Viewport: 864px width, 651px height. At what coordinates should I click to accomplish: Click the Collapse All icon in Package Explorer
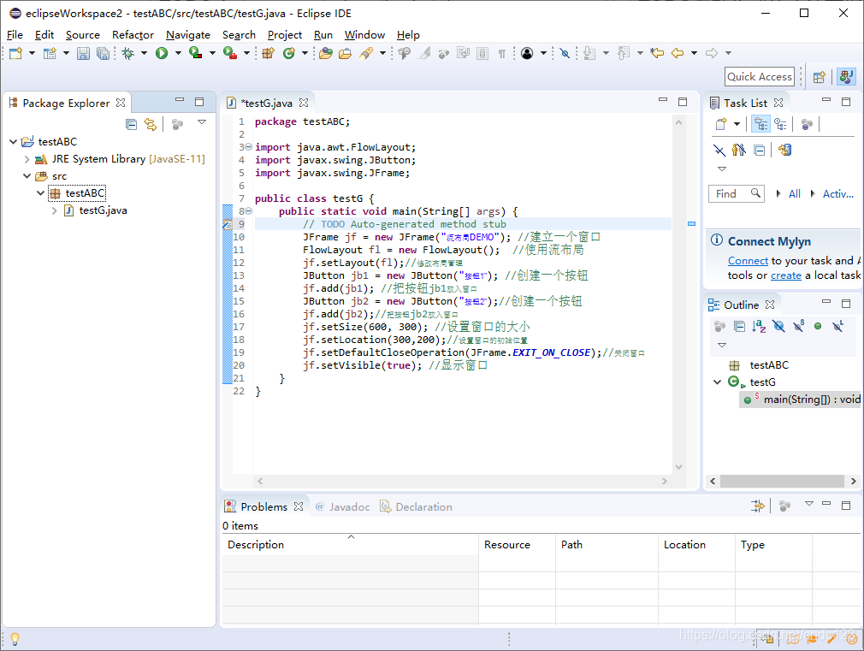point(131,123)
